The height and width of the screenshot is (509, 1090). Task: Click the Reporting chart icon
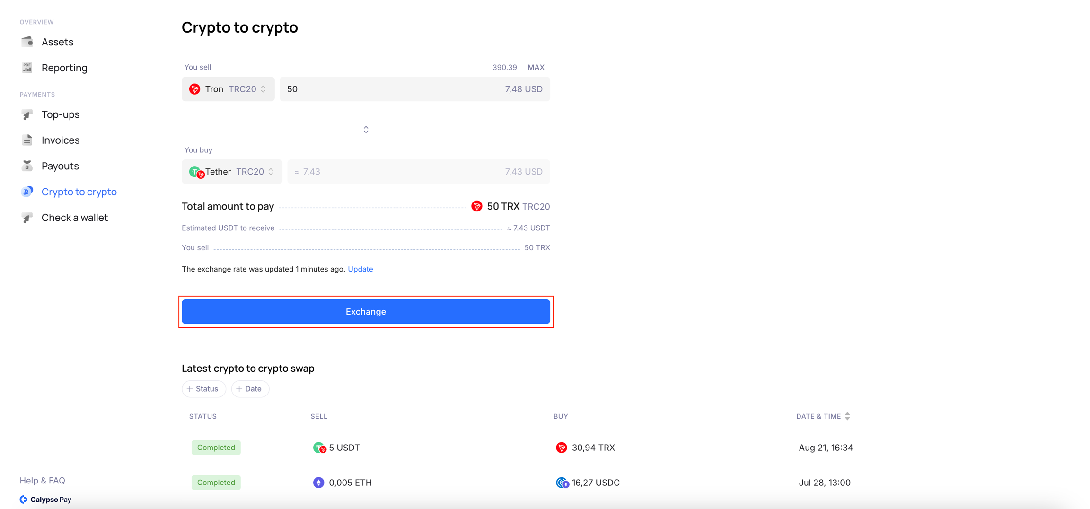coord(27,68)
